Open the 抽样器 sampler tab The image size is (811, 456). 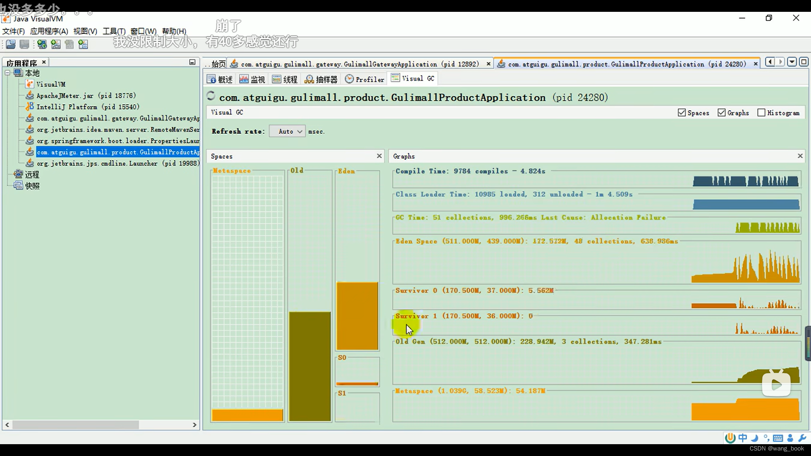tap(321, 79)
